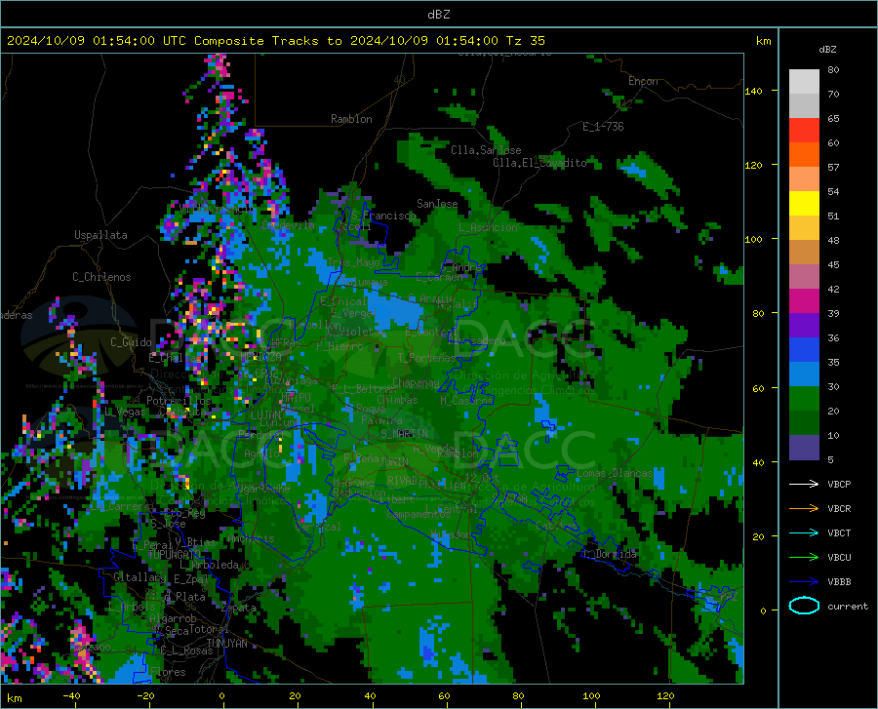Pick the red 60-65 dBZ color band
Viewport: 878px width, 709px height.
click(804, 131)
